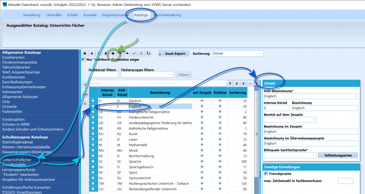Add a new subject with plus icon
The width and height of the screenshot is (365, 194).
[x=113, y=53]
